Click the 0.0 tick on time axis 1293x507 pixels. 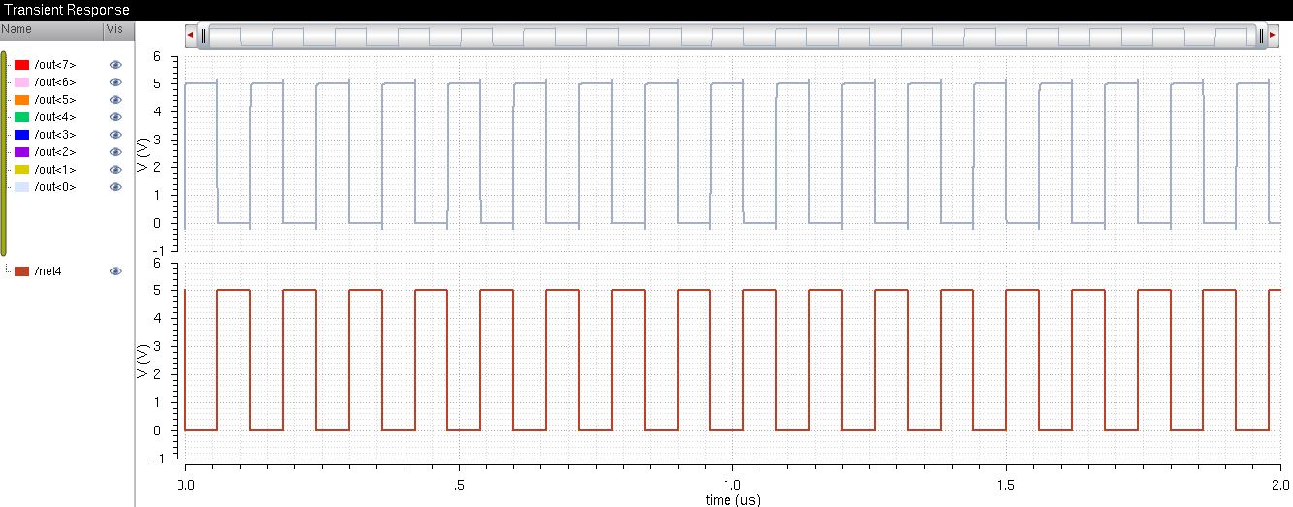point(184,484)
